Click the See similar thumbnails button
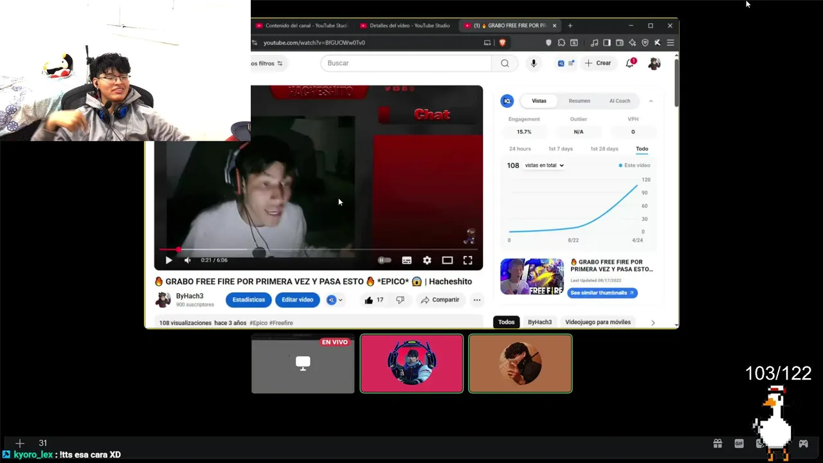Image resolution: width=823 pixels, height=463 pixels. pyautogui.click(x=602, y=293)
